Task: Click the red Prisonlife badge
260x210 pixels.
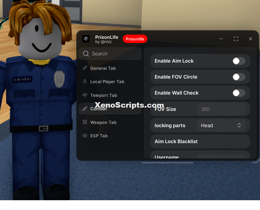Action: [135, 39]
